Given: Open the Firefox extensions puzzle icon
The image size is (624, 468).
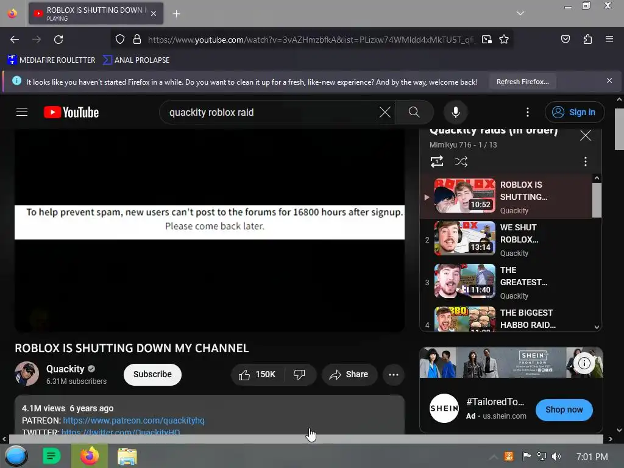Looking at the screenshot, I should coord(587,39).
